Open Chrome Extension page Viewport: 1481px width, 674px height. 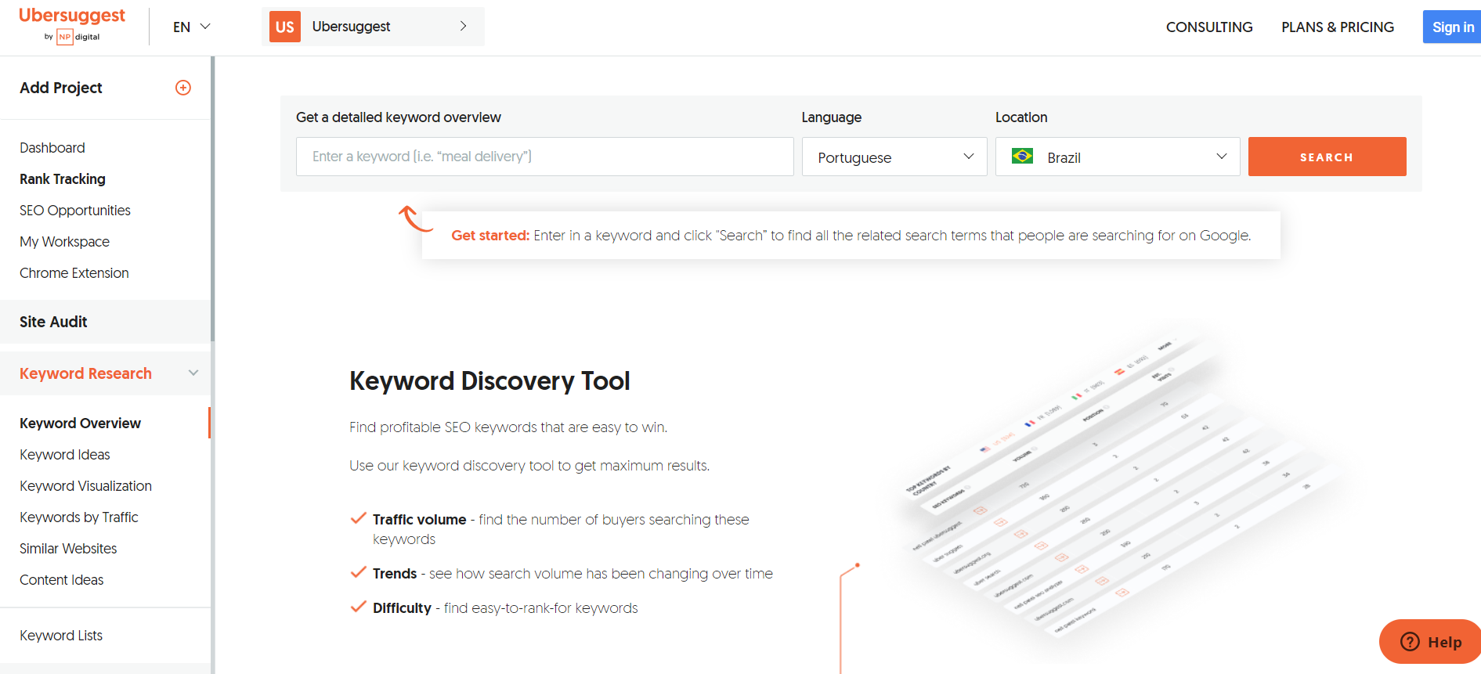click(x=74, y=273)
